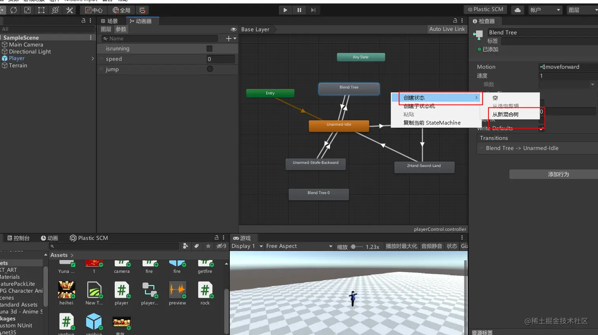Viewport: 598px width, 335px height.
Task: Select the Entry node
Action: pos(270,93)
